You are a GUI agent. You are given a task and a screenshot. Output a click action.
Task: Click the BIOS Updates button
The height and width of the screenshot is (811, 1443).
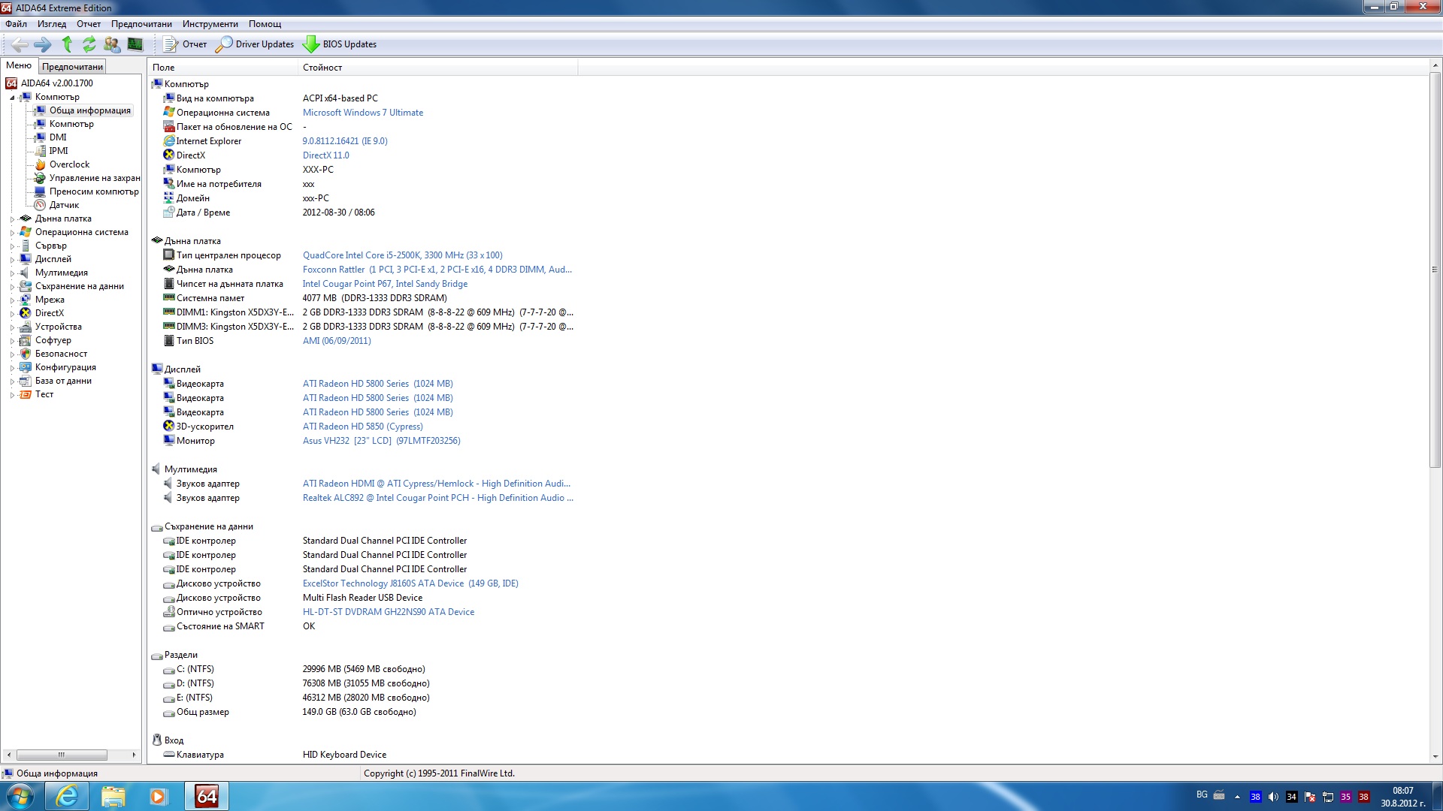[340, 44]
